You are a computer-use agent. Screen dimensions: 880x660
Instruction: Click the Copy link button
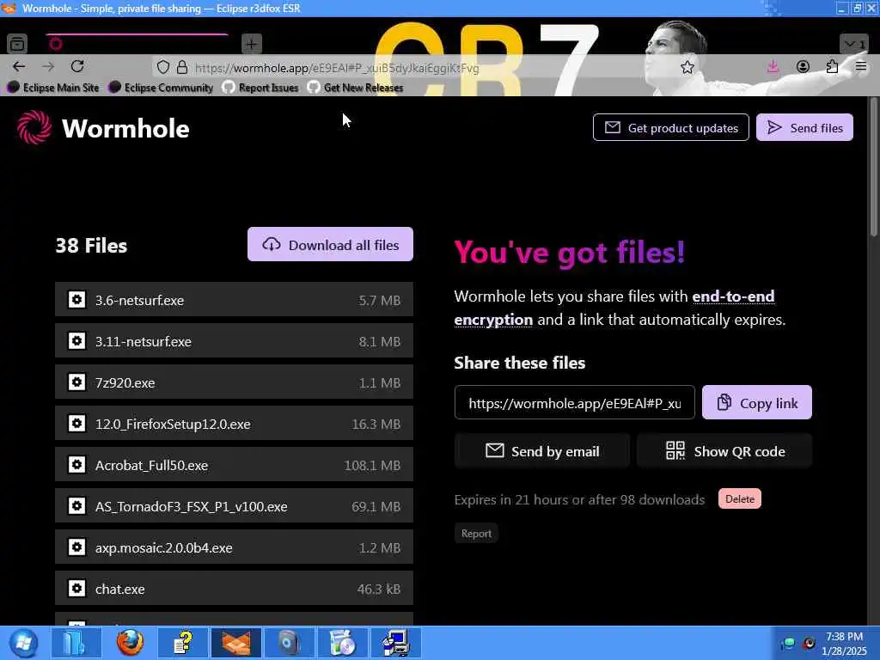pos(756,402)
